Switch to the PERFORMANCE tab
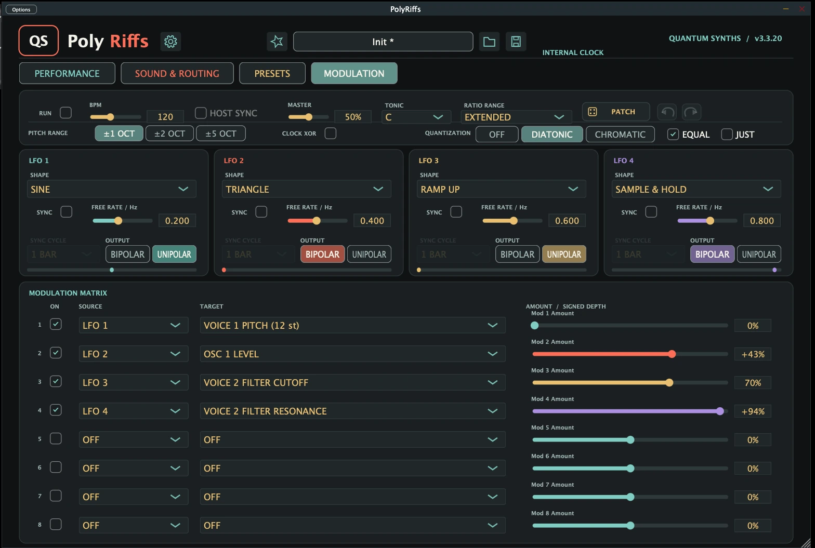Screen dimensions: 815x548 pos(67,73)
